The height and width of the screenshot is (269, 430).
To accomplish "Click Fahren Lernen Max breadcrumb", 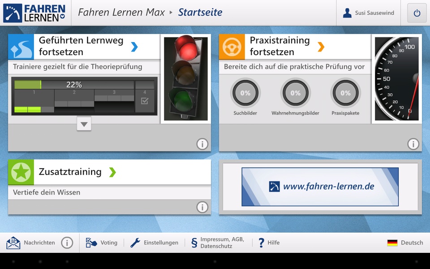I will click(121, 13).
